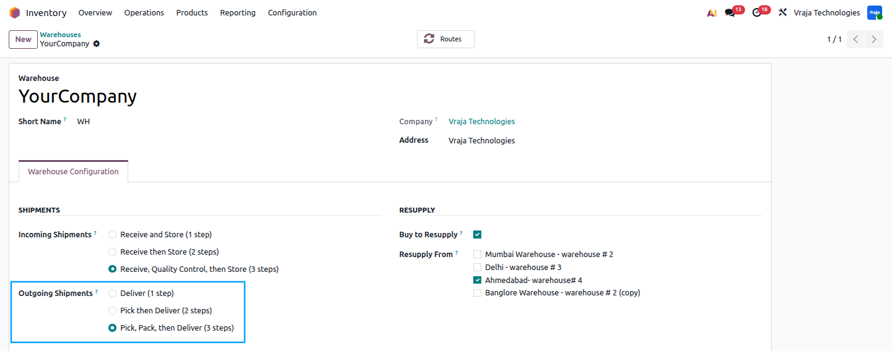Select Deliver (1 step) option

[x=112, y=294]
